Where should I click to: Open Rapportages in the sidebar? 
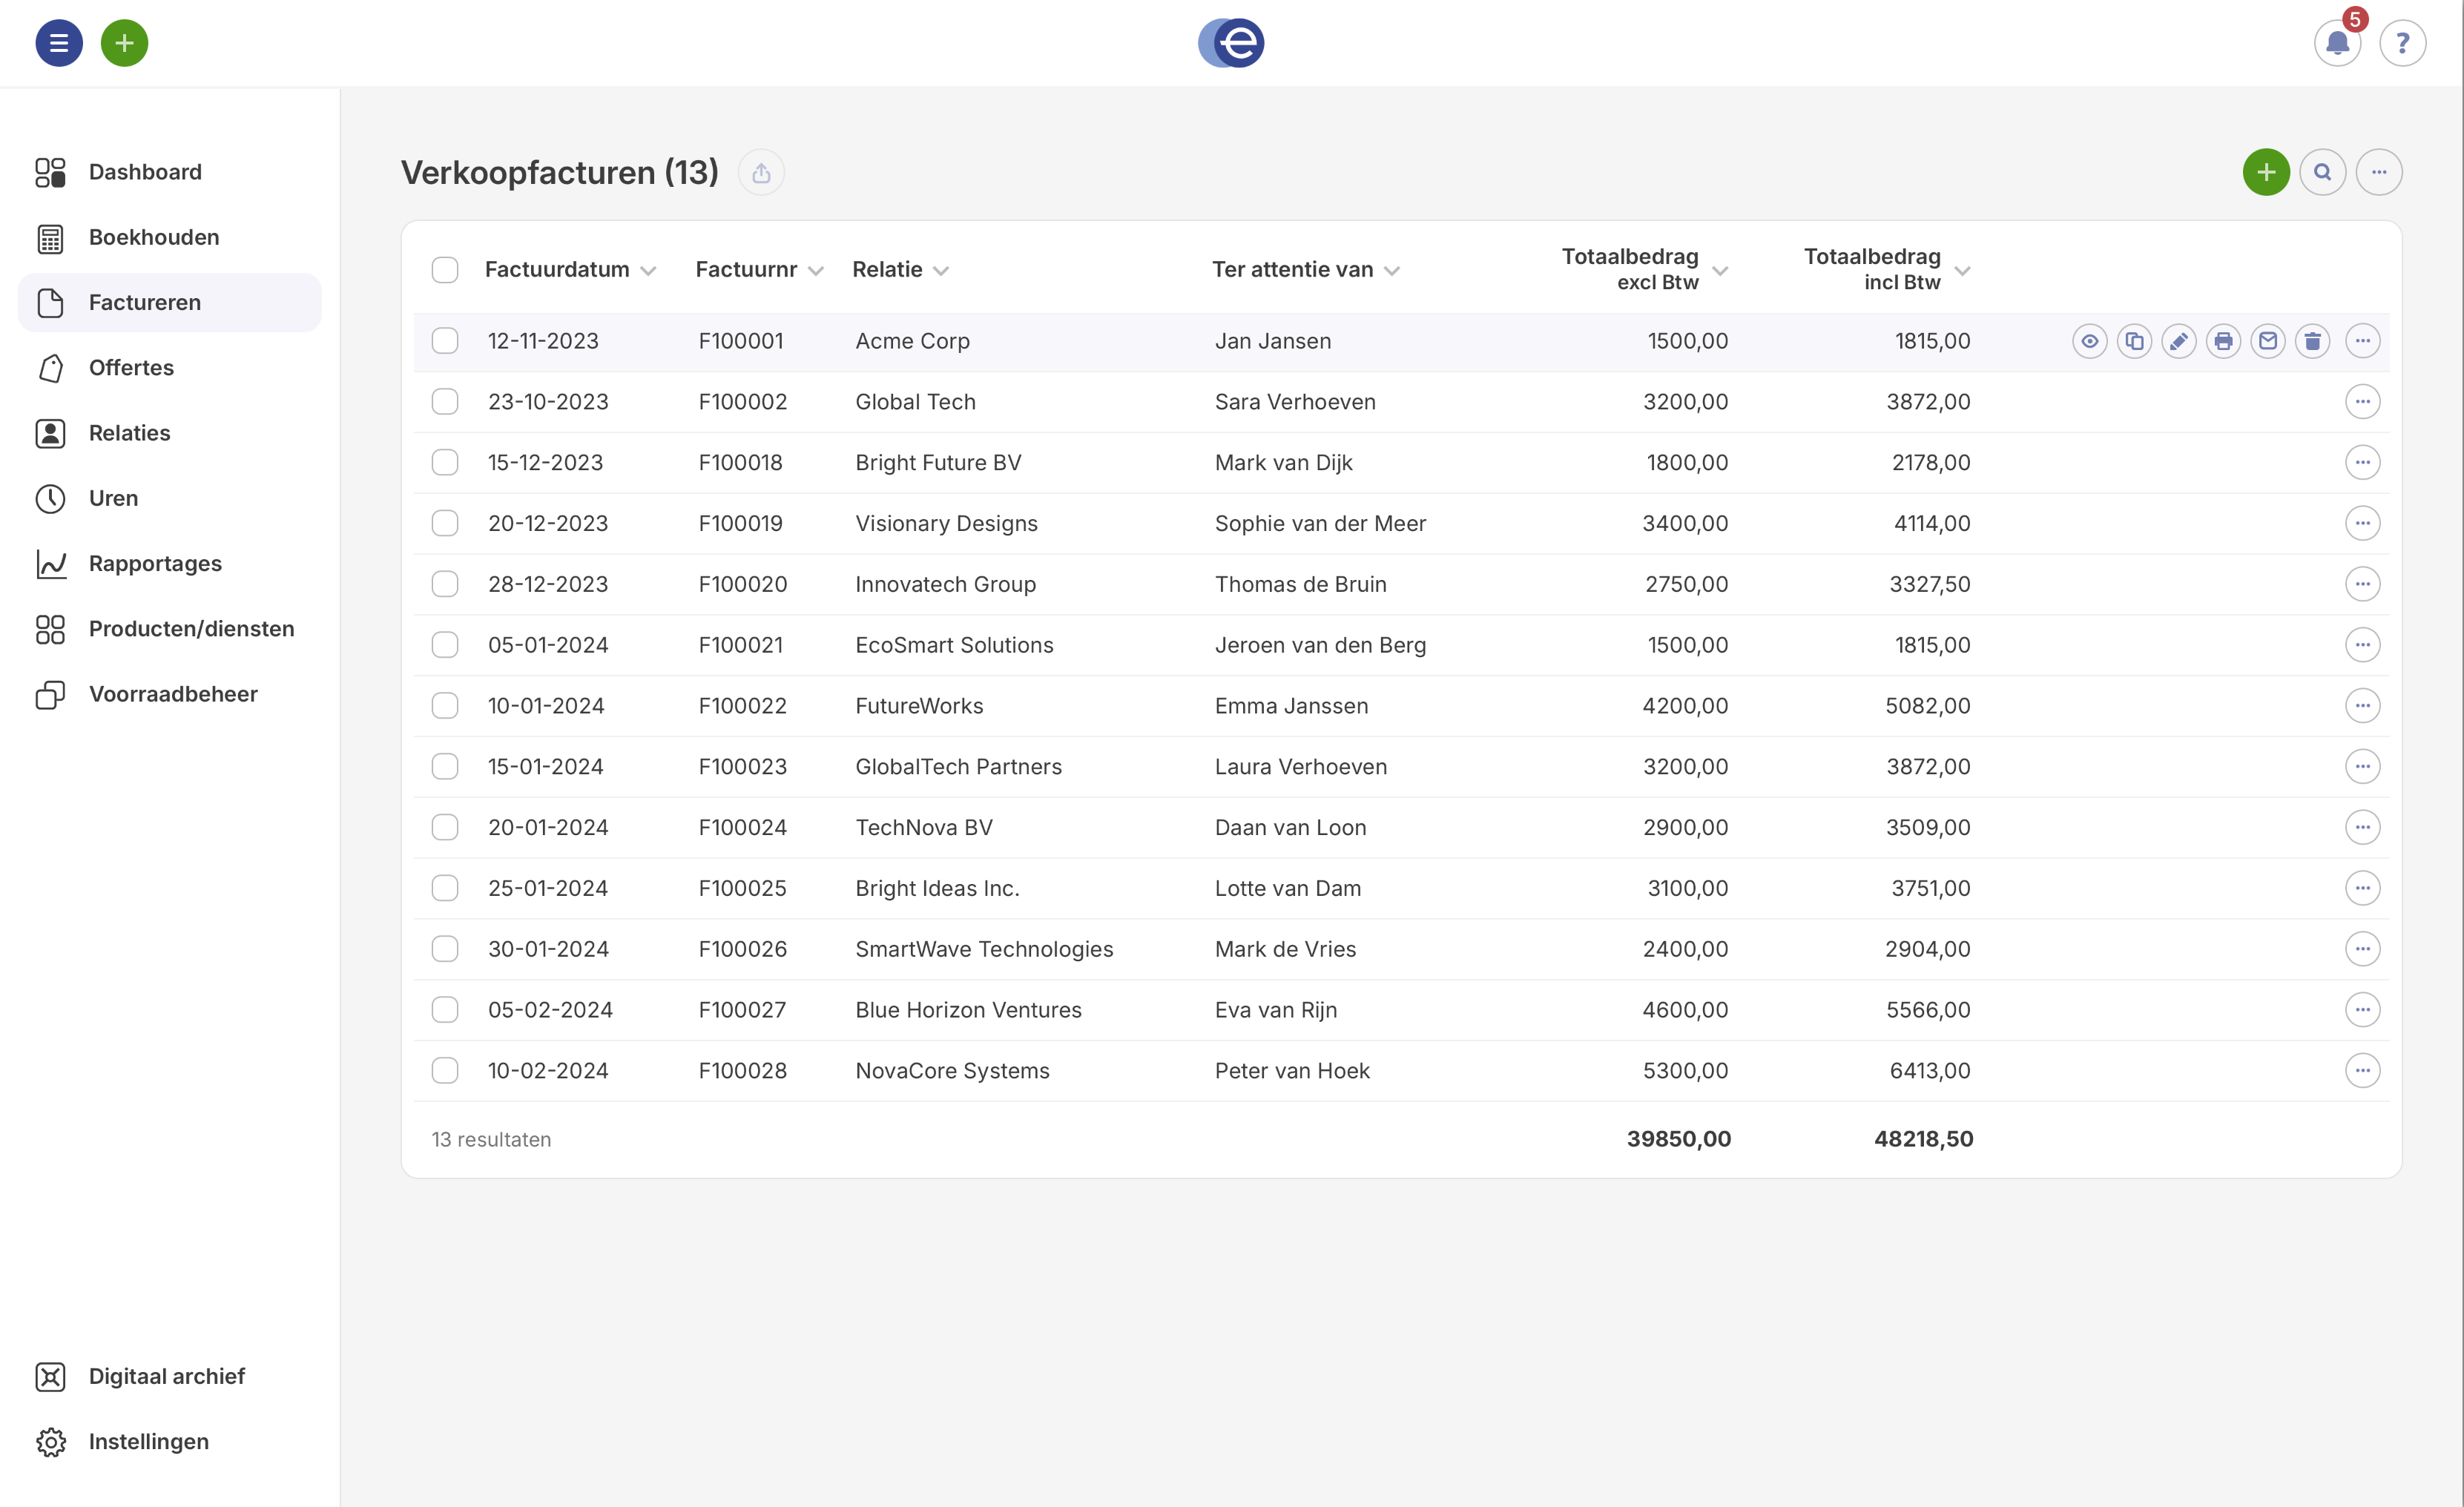point(170,564)
